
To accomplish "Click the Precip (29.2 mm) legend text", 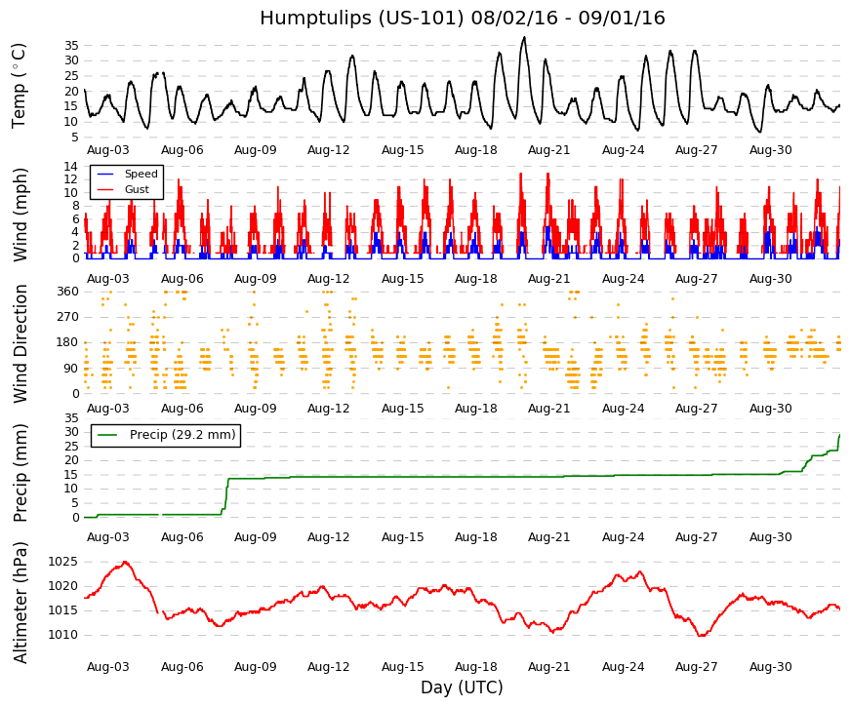I will [x=182, y=435].
